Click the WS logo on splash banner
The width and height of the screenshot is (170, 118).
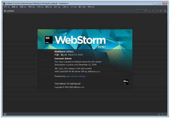point(49,40)
